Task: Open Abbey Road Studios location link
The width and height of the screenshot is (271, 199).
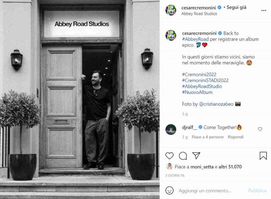Action: tap(199, 14)
